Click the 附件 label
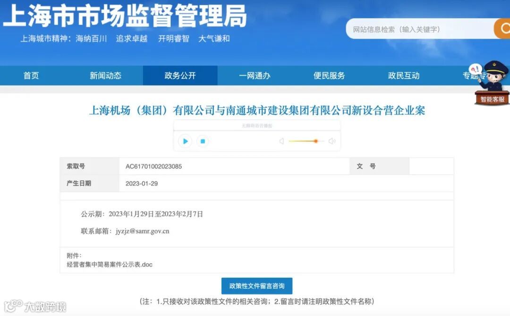This screenshot has width=510, height=316. (x=74, y=255)
